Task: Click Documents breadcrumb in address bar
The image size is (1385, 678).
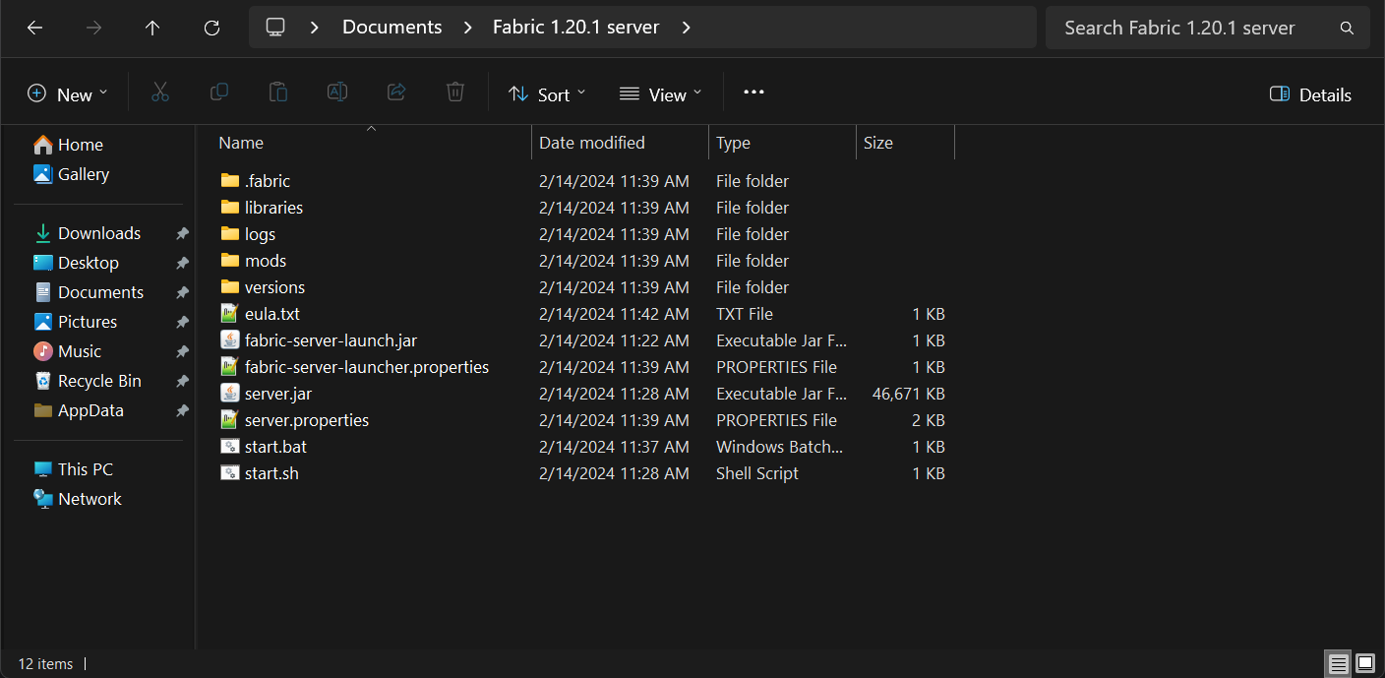Action: 392,28
